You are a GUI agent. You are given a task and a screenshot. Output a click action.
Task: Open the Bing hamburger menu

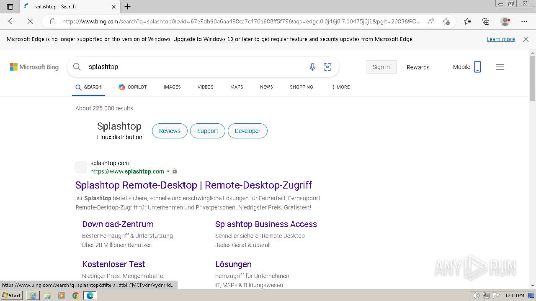pyautogui.click(x=500, y=67)
